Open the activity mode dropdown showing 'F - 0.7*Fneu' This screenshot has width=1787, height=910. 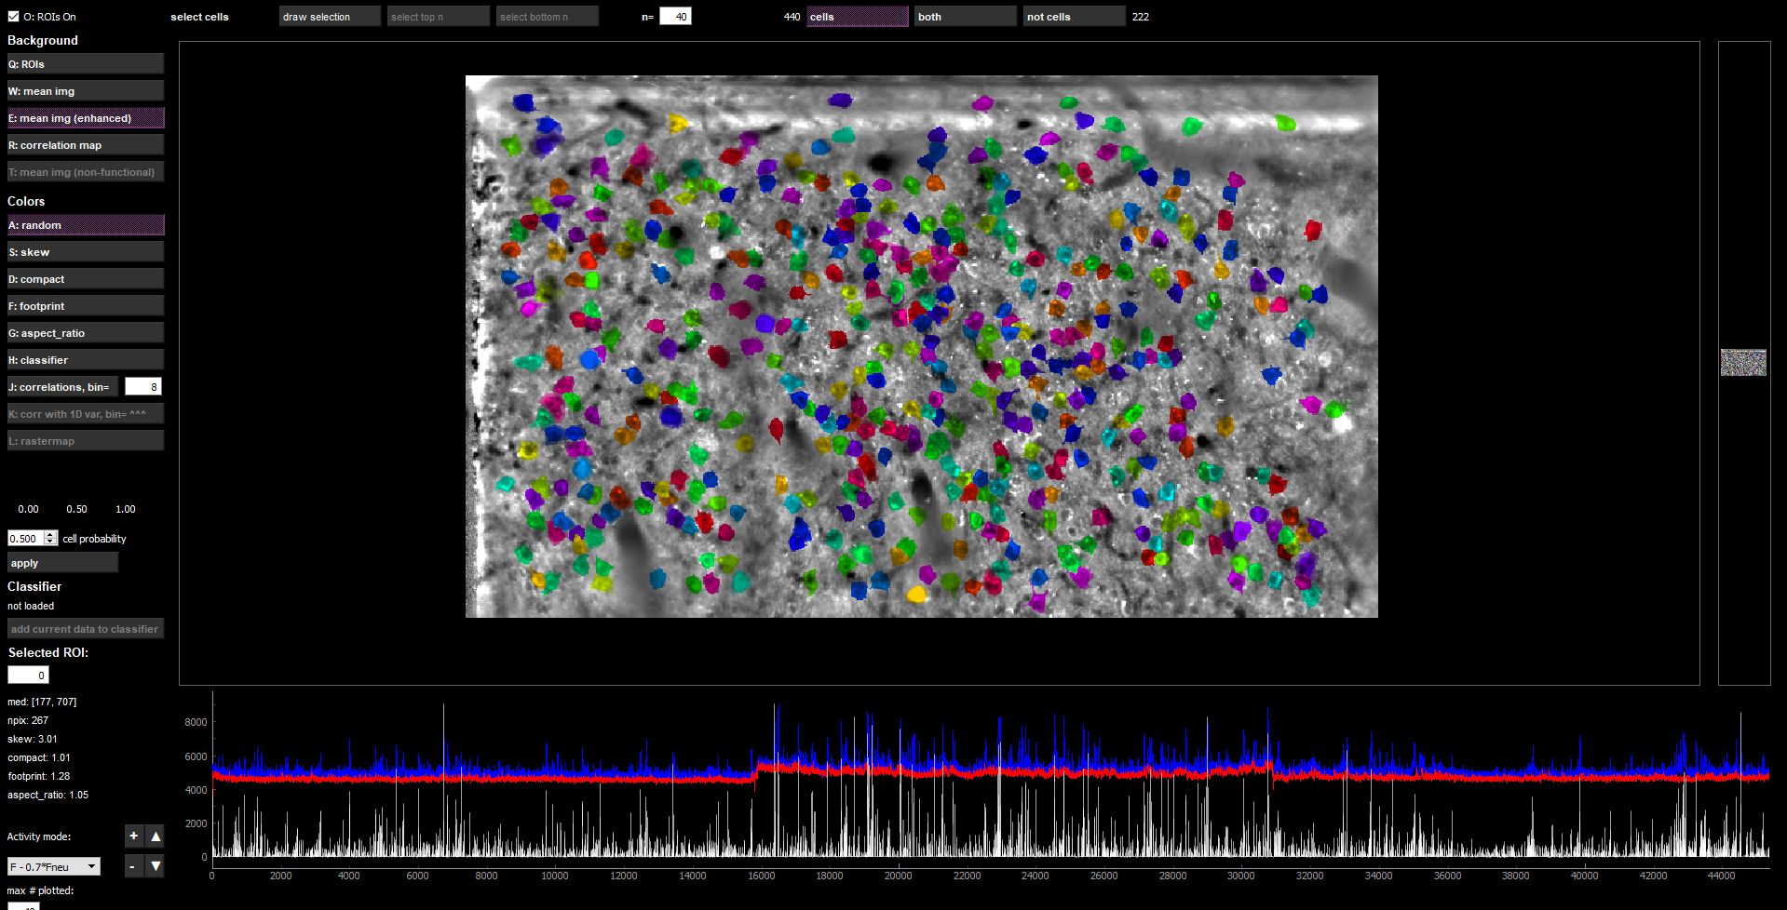[52, 865]
